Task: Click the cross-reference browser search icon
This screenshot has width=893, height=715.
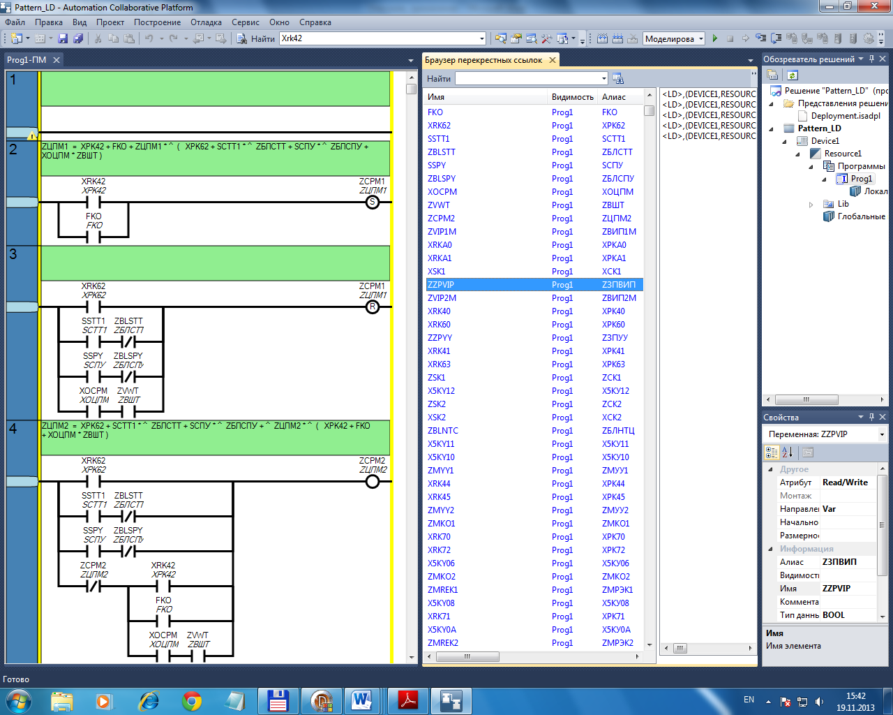Action: point(617,79)
